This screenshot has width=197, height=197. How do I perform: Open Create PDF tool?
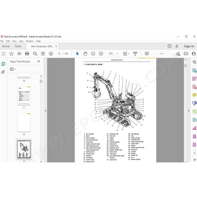[194, 87]
